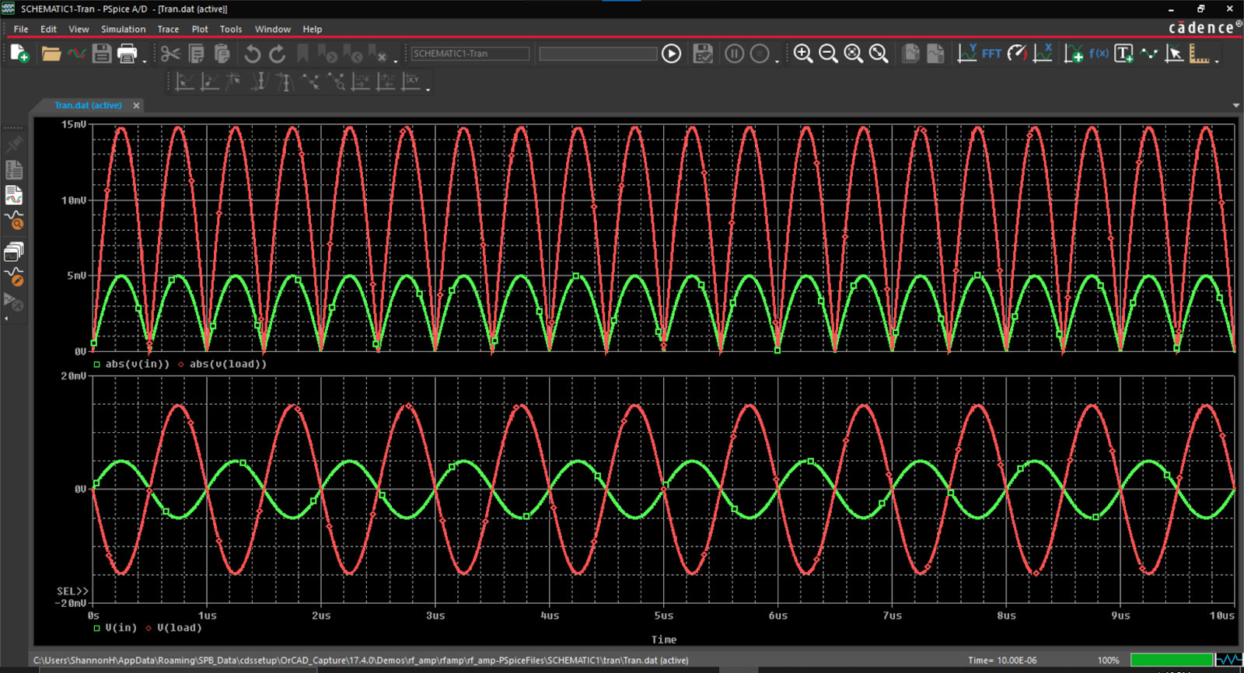Open the Simulation menu
The width and height of the screenshot is (1244, 673).
coord(123,30)
